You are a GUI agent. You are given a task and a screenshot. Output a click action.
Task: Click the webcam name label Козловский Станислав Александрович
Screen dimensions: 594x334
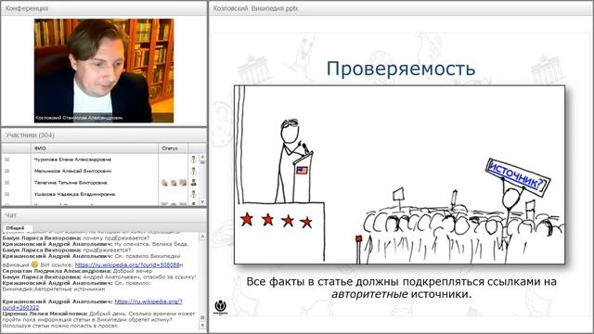79,118
